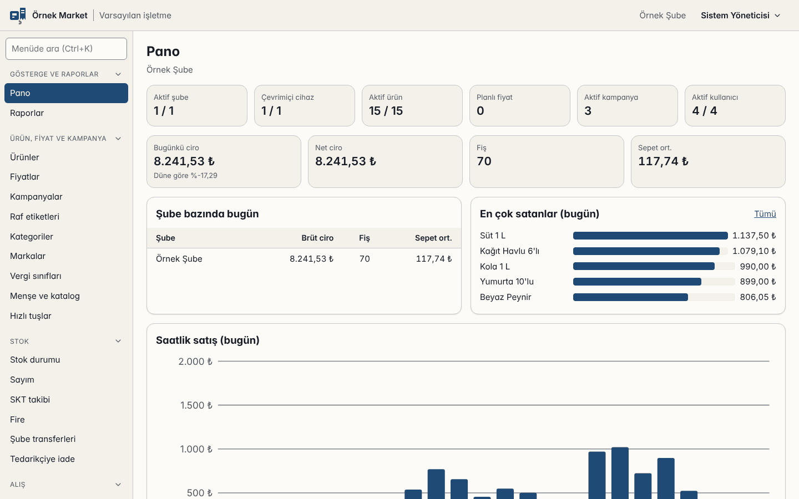799x499 pixels.
Task: Open Markalar in sidebar
Action: 66,256
